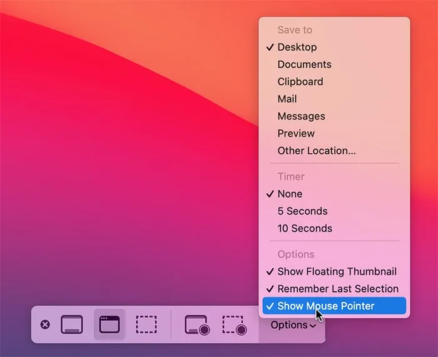Close the screenshot toolbar

45,324
